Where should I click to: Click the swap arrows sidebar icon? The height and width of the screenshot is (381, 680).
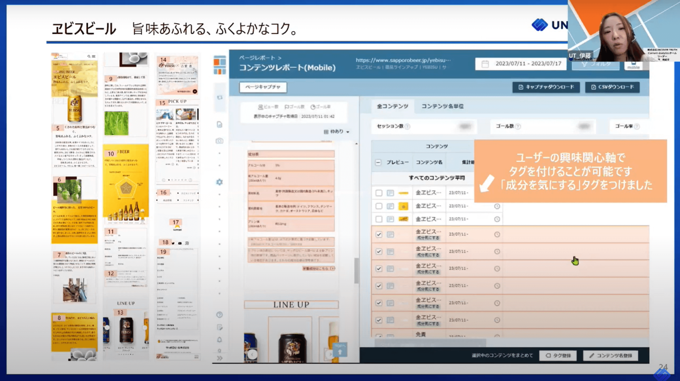click(220, 97)
